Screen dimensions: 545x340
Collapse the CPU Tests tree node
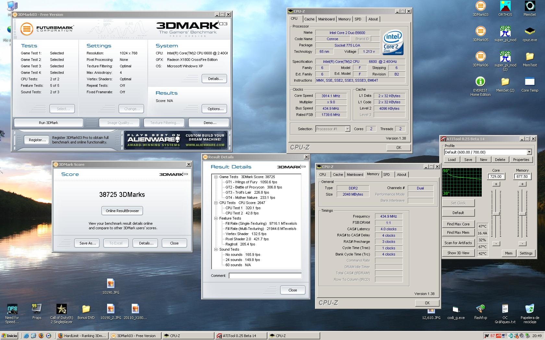(x=216, y=203)
